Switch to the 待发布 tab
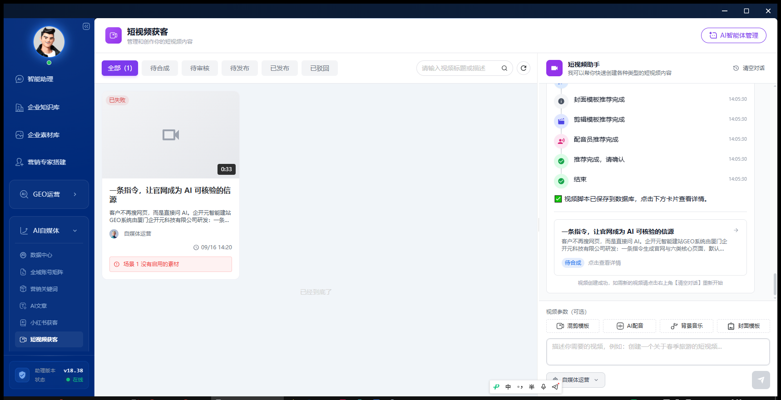781x400 pixels. (240, 68)
